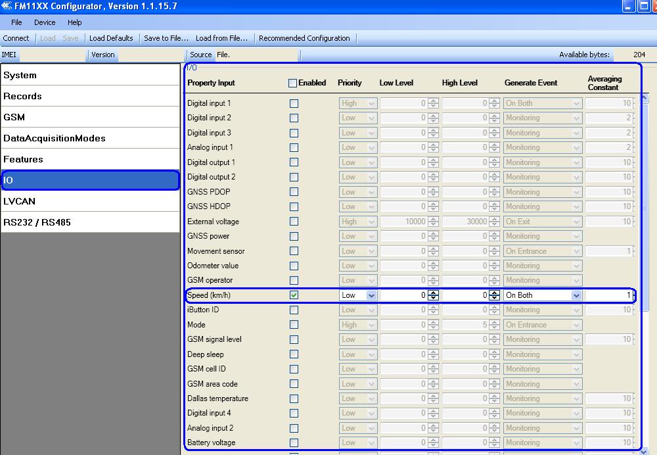
Task: Open the File menu
Action: pos(16,22)
